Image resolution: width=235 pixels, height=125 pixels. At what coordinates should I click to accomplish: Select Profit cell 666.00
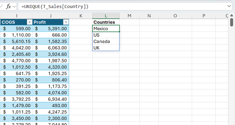click(x=51, y=35)
